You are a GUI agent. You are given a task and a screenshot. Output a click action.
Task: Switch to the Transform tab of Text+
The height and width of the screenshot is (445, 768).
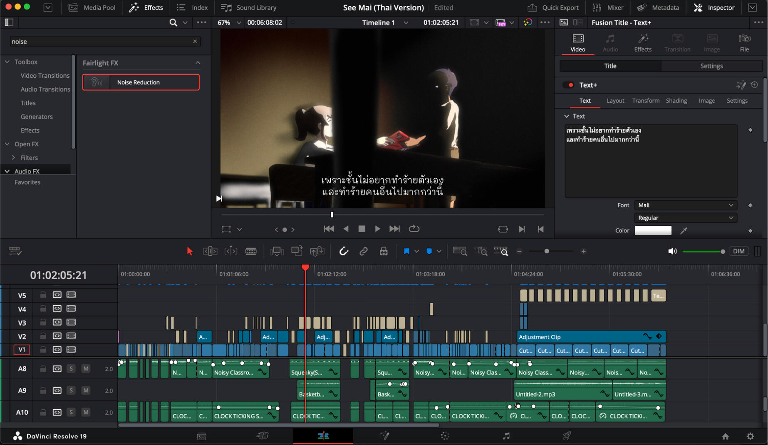point(646,101)
